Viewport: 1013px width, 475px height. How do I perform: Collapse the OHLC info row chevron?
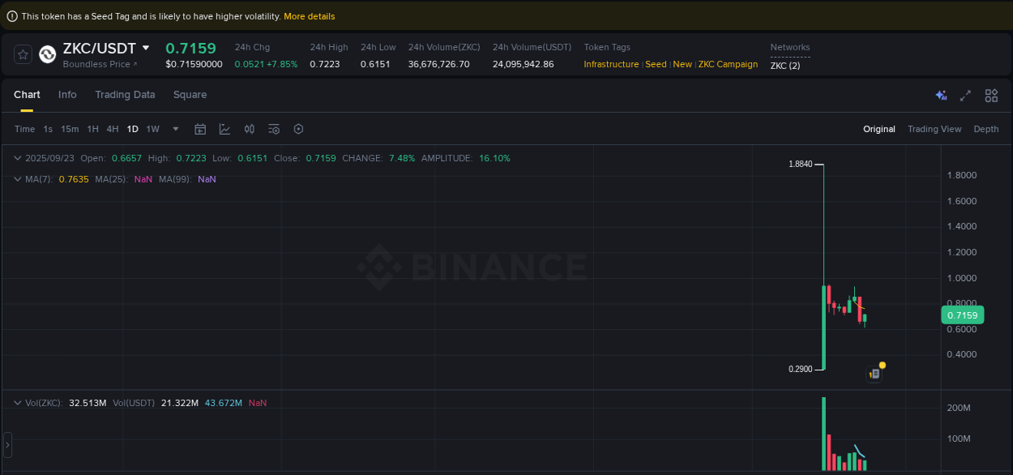tap(18, 157)
